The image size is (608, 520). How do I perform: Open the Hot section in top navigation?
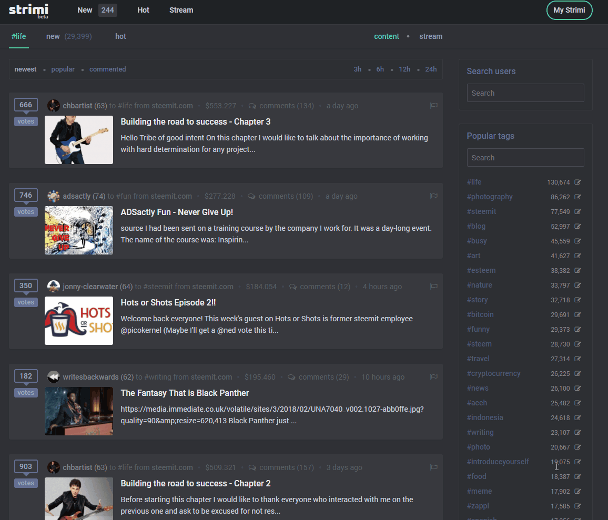[x=143, y=10]
